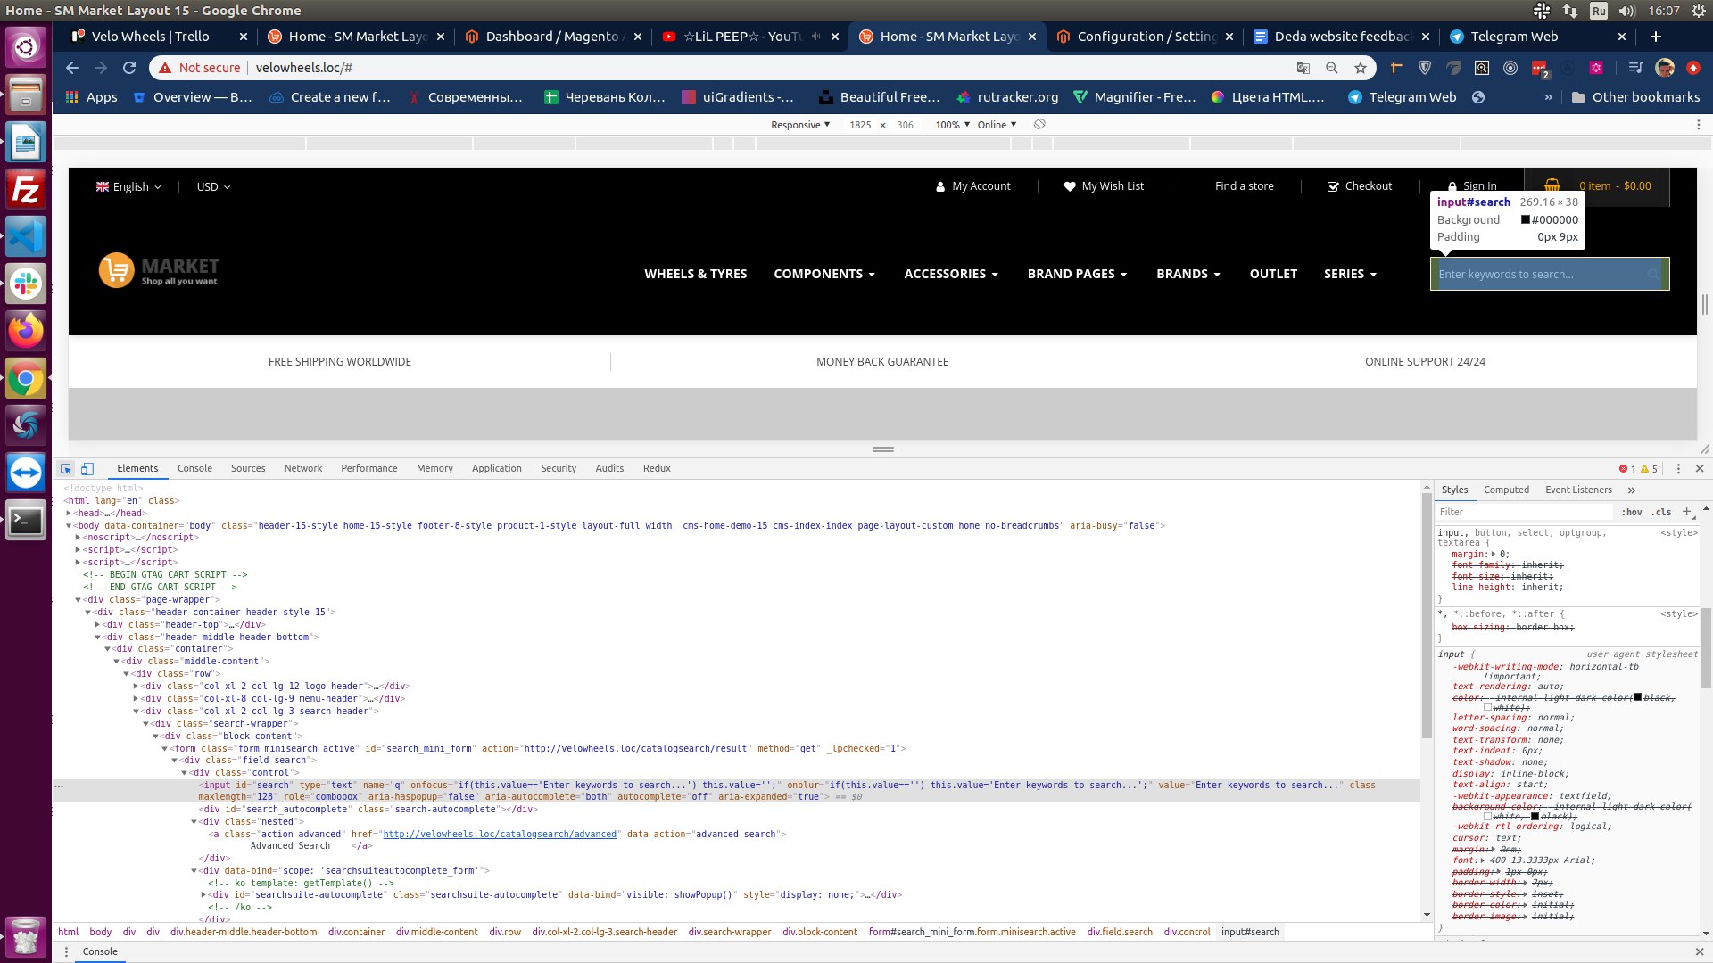Open Firefox from the Ubuntu dock

point(26,332)
